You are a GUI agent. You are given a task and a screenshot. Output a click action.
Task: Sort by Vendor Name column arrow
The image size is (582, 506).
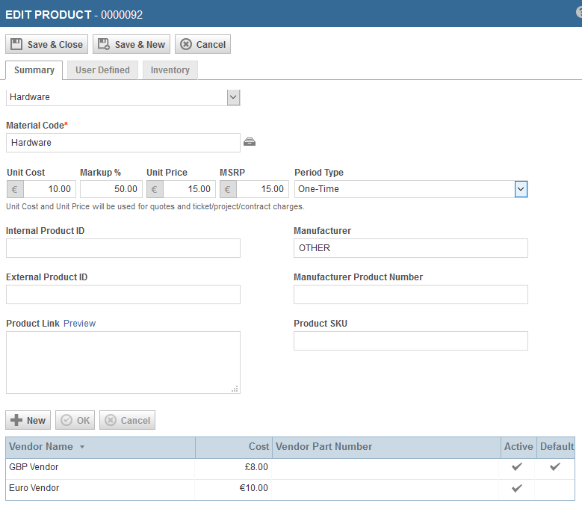pyautogui.click(x=82, y=447)
